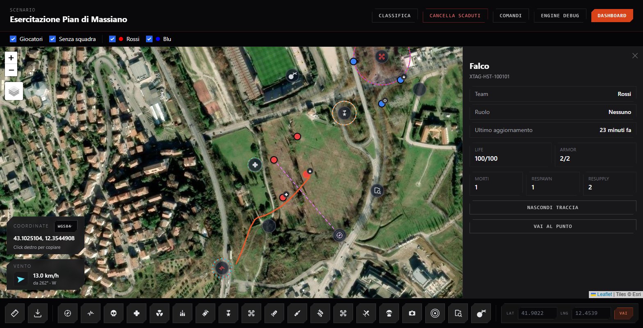Select the medical cross tool in bottom toolbar
Screen dimensions: 643x328
[x=137, y=314]
